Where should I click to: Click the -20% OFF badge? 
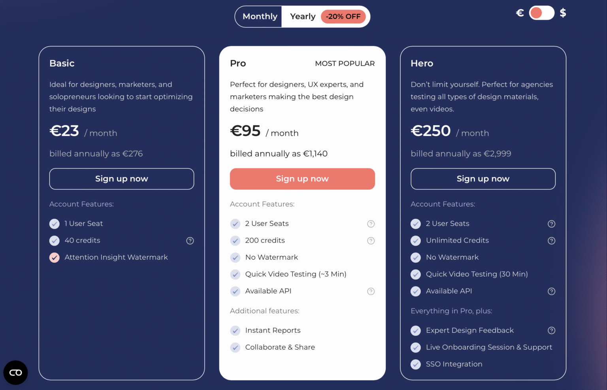click(x=343, y=17)
